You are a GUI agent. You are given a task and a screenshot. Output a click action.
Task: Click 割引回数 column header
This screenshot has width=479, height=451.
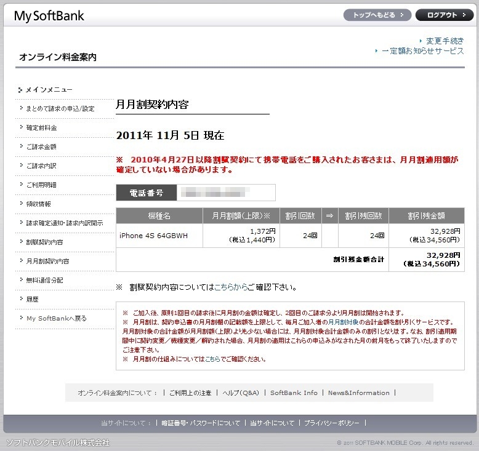click(x=300, y=216)
